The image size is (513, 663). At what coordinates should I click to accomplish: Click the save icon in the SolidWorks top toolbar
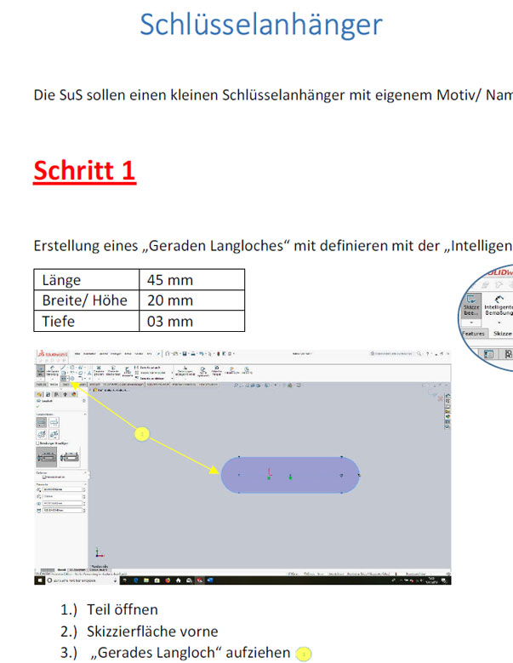pos(185,353)
